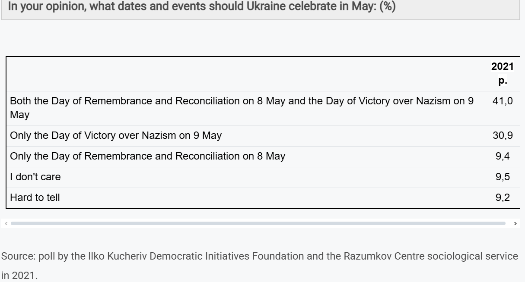
Task: Select "Only the Day of Remembrance" row label
Action: [x=147, y=156]
